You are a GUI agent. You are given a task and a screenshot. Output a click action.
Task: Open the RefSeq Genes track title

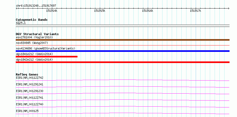pos(27,74)
